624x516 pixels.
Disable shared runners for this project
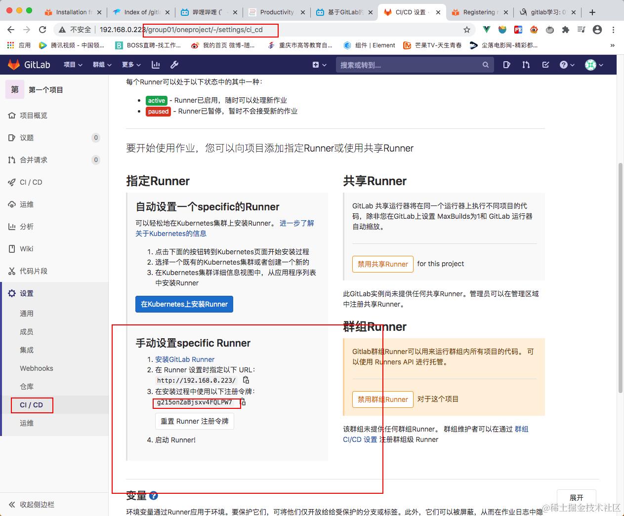[382, 264]
